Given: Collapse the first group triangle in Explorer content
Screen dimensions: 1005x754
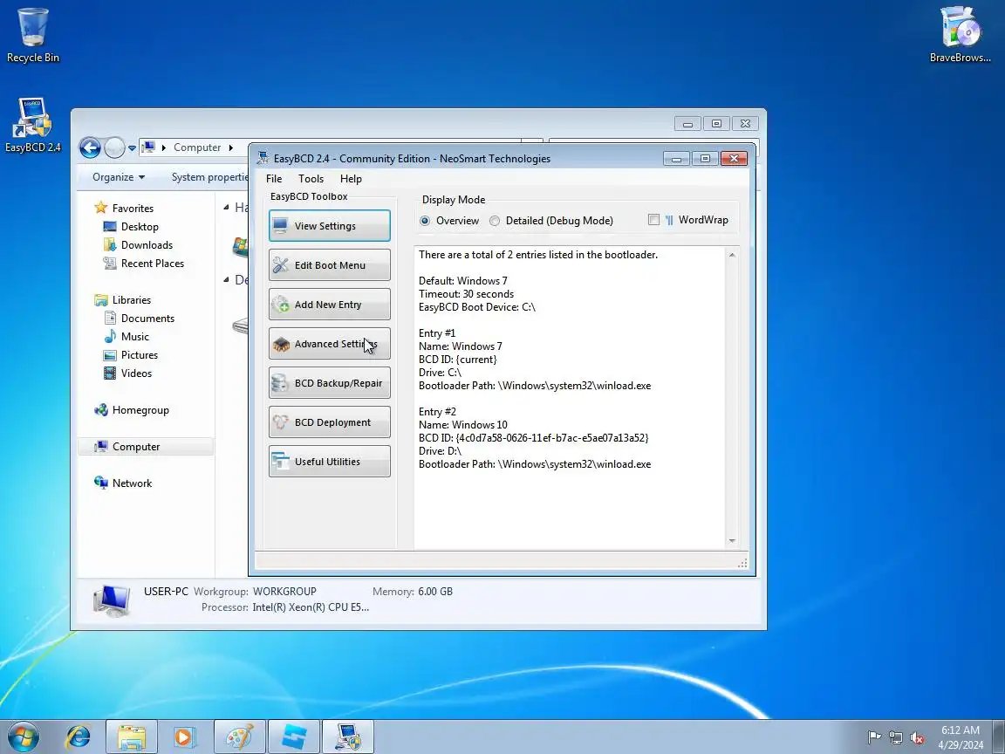Looking at the screenshot, I should click(x=226, y=207).
